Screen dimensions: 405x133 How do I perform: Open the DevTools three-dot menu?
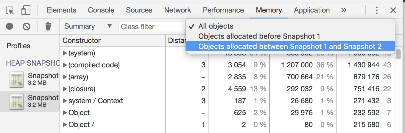pos(377,10)
